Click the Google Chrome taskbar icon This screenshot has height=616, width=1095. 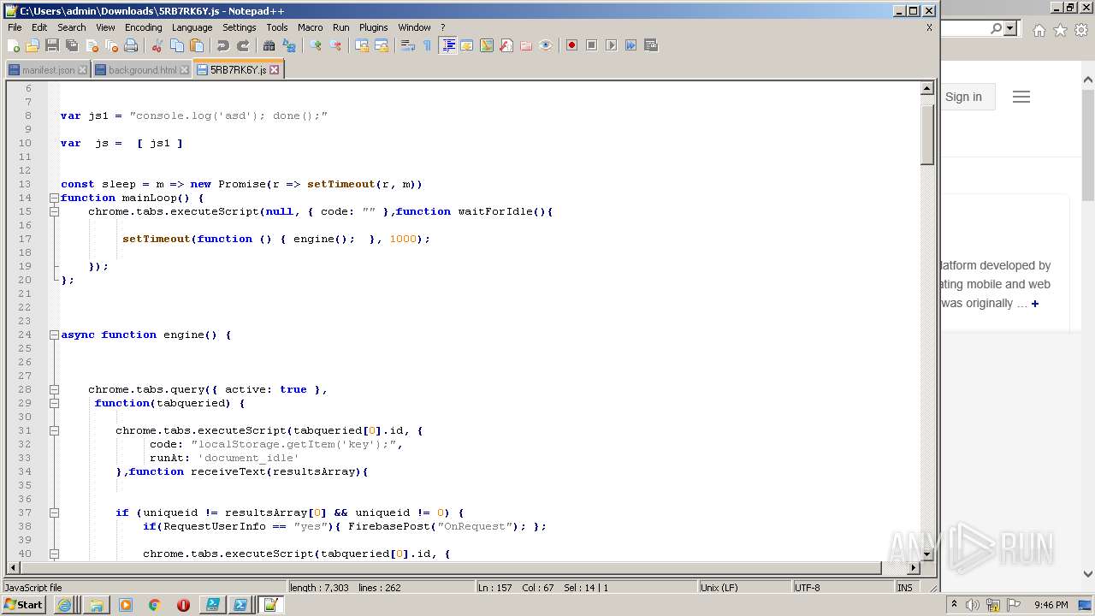[x=155, y=605]
